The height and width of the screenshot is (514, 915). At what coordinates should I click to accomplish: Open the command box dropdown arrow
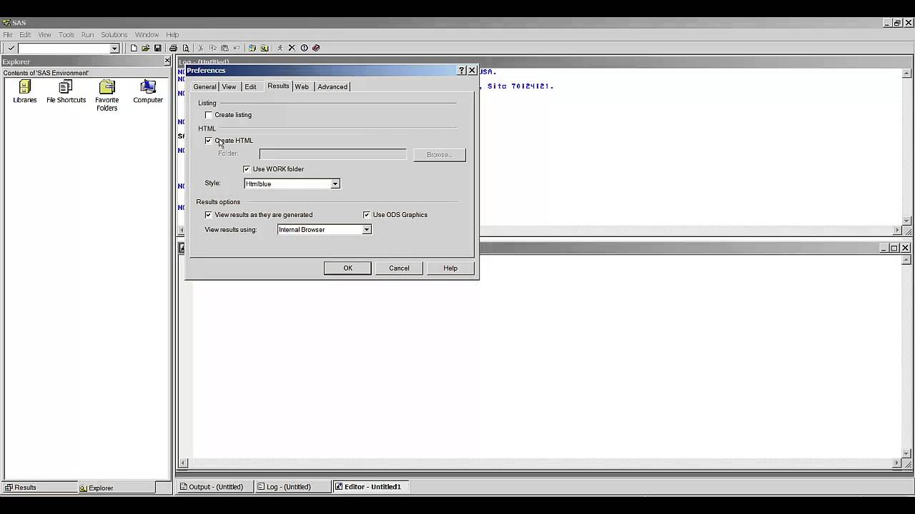point(114,49)
